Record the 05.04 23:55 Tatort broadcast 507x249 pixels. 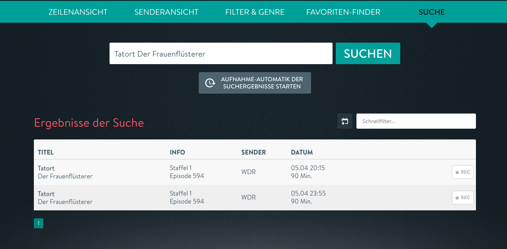pos(463,198)
